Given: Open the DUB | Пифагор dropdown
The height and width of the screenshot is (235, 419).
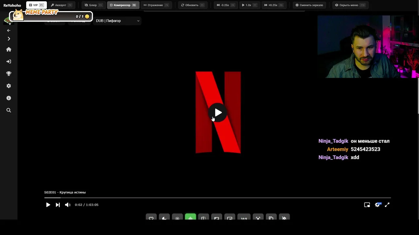Looking at the screenshot, I should [x=118, y=21].
